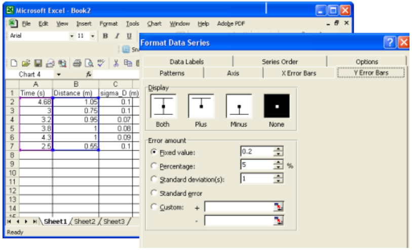Run the Spelling check icon
412x250 pixels.
(x=100, y=63)
